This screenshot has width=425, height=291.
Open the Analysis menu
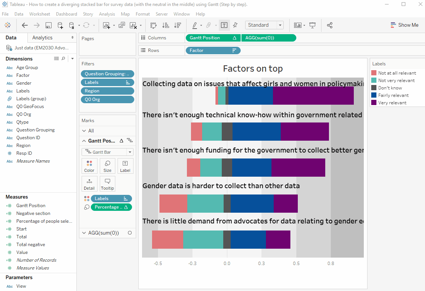point(107,14)
